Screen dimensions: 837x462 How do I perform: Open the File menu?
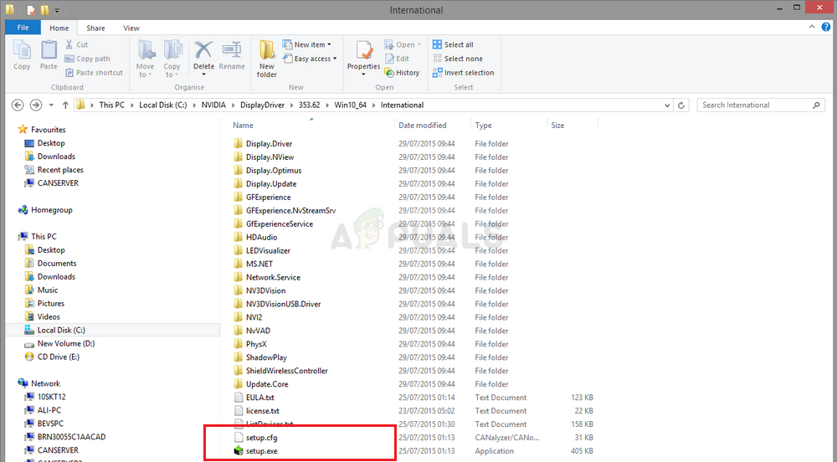coord(23,28)
